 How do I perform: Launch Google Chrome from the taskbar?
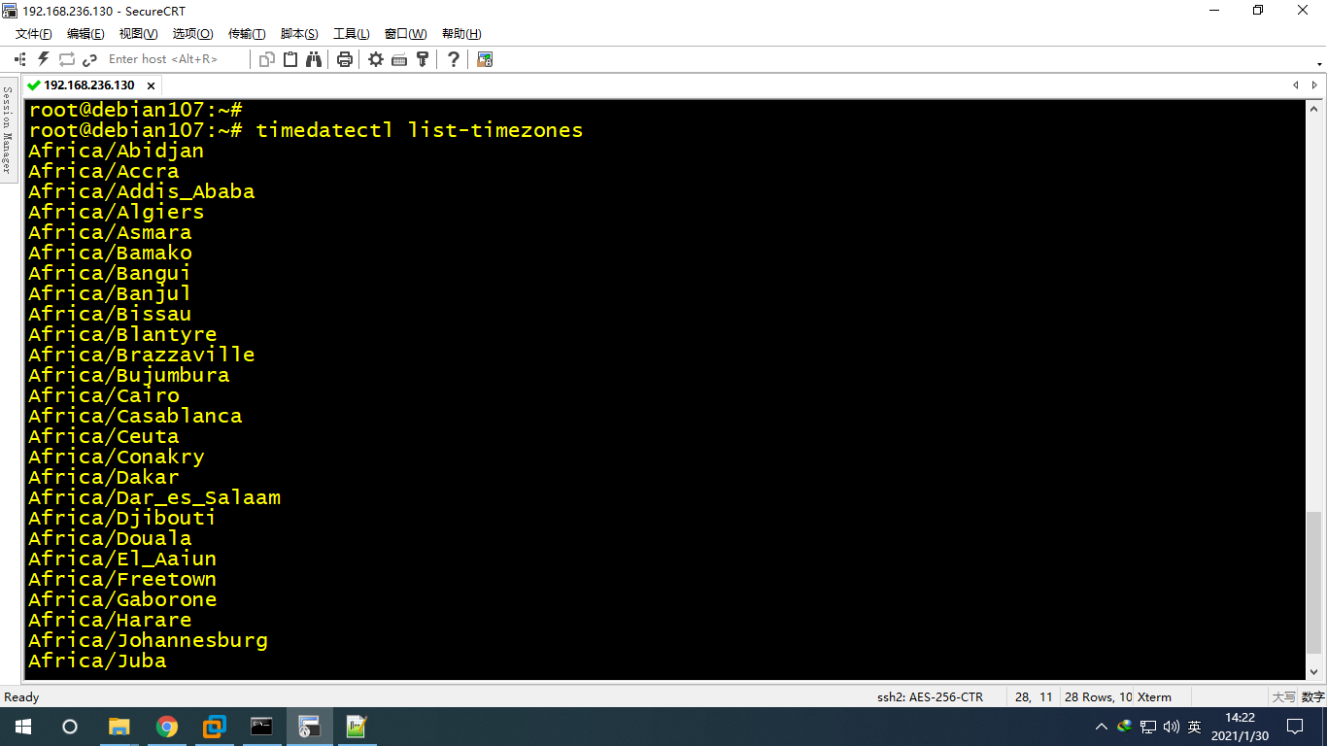pos(167,727)
